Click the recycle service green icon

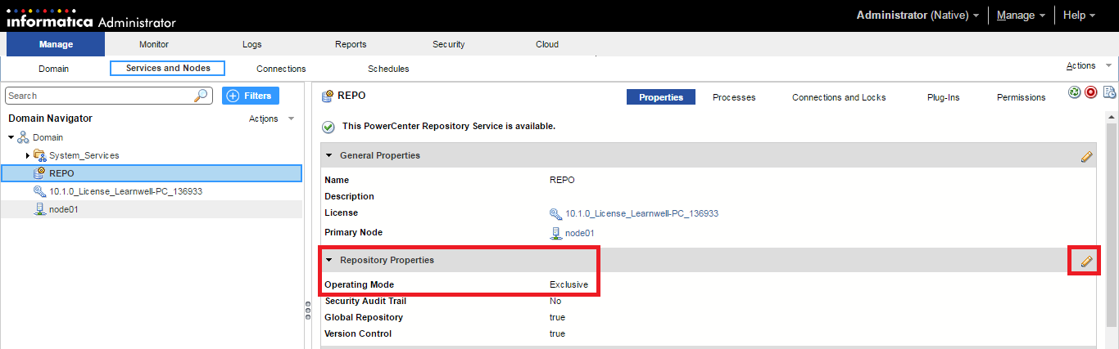pos(1074,92)
